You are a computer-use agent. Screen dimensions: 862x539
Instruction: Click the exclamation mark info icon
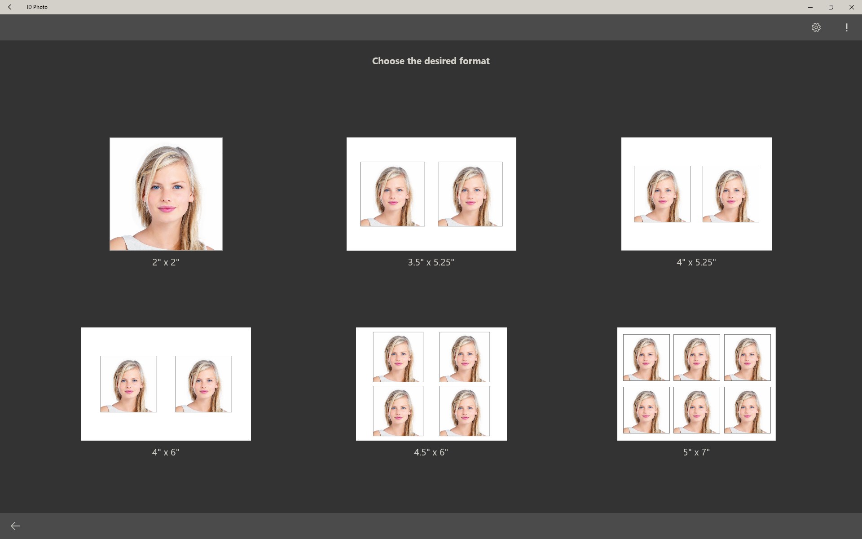coord(846,27)
